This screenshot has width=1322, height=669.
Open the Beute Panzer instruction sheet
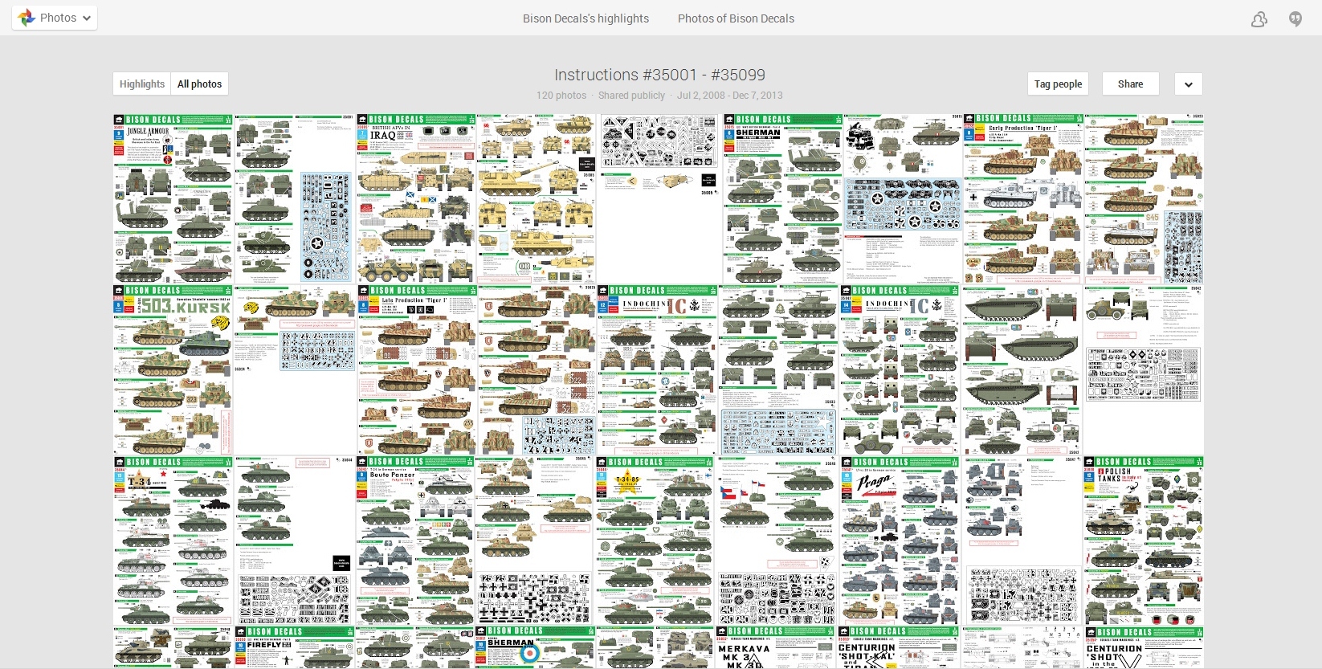tap(414, 541)
